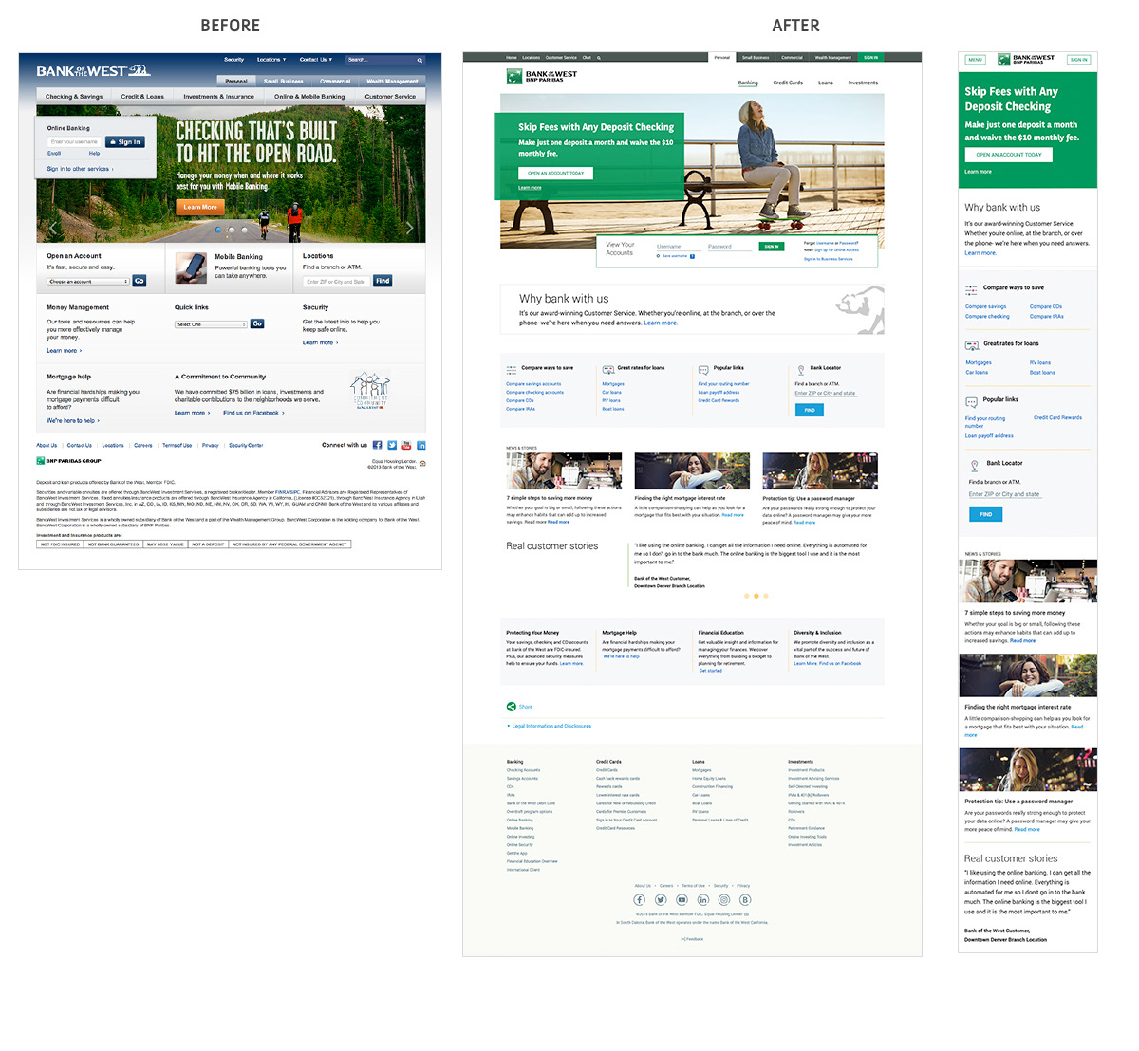1139x1051 pixels.
Task: Select middle testimonial dot under customer stories
Action: 756,596
